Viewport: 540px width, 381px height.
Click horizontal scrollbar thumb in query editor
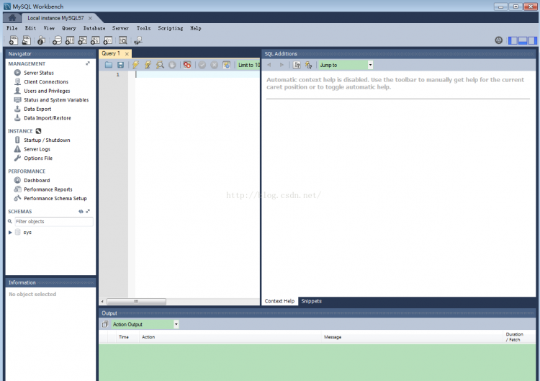(x=136, y=302)
